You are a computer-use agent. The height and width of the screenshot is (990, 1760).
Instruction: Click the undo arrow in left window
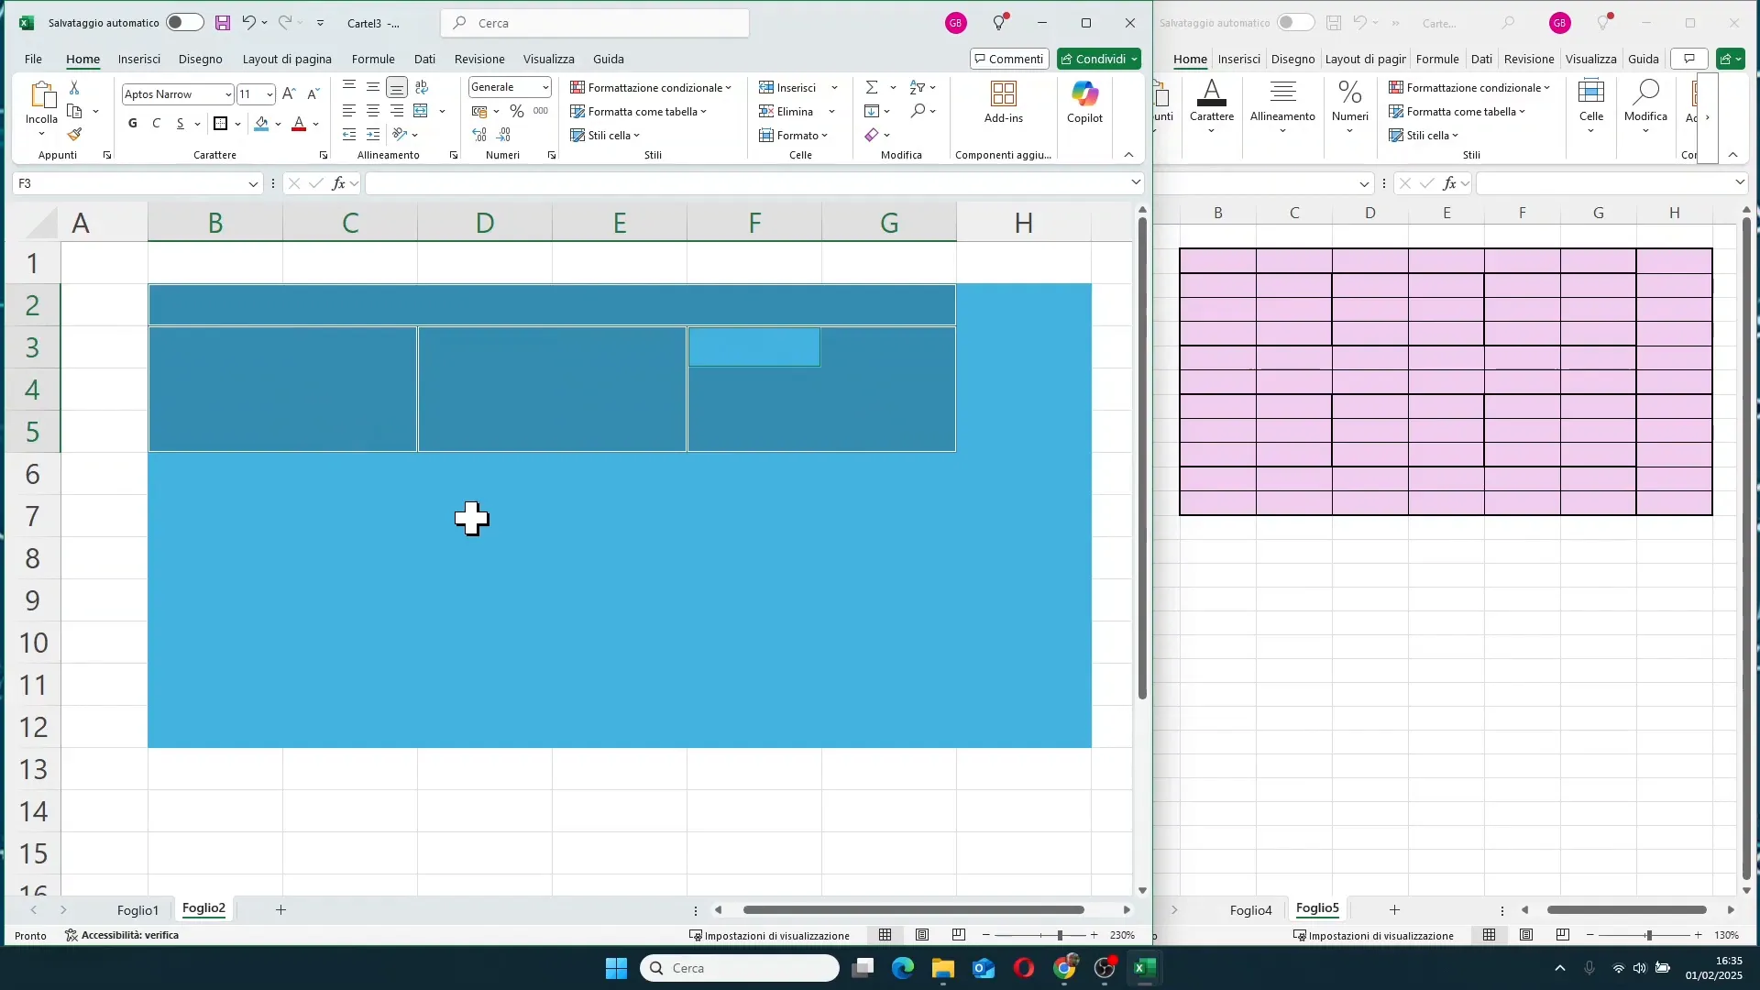click(248, 23)
